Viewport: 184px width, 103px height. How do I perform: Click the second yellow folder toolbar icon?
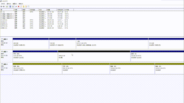(x=26, y=7)
